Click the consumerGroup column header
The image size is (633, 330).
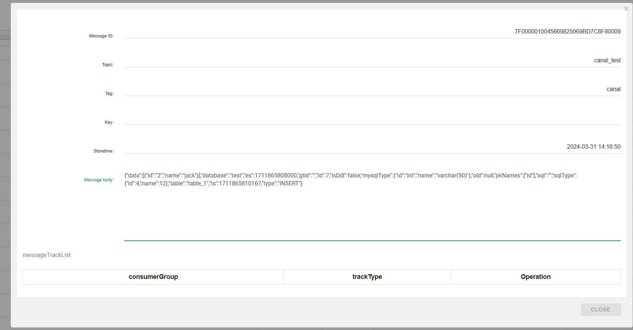pyautogui.click(x=153, y=277)
